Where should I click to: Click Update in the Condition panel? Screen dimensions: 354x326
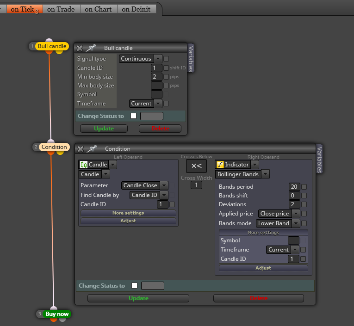point(138,298)
